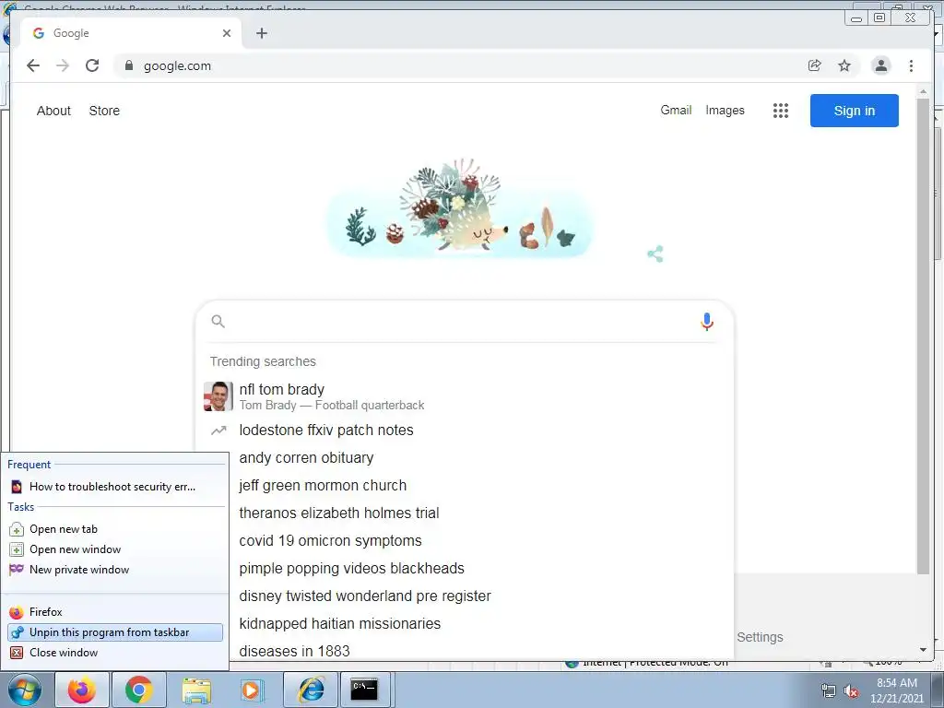Click the Internet Explorer taskbar icon
The height and width of the screenshot is (708, 944).
tap(311, 690)
